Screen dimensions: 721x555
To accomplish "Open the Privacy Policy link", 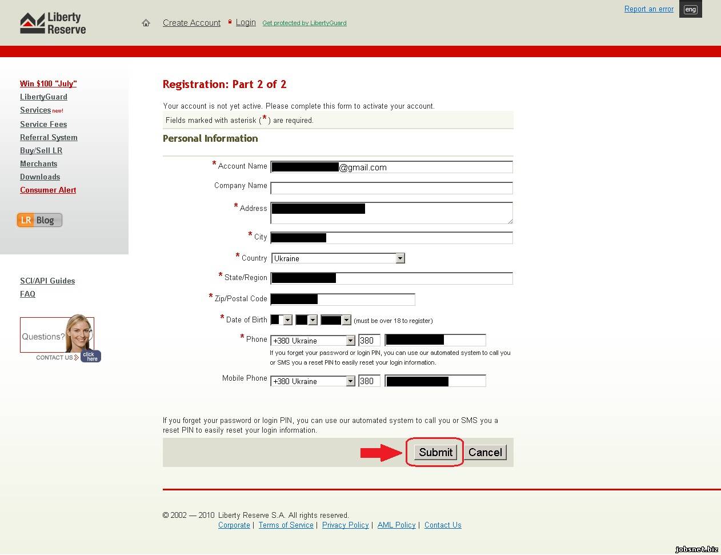I will [x=346, y=525].
